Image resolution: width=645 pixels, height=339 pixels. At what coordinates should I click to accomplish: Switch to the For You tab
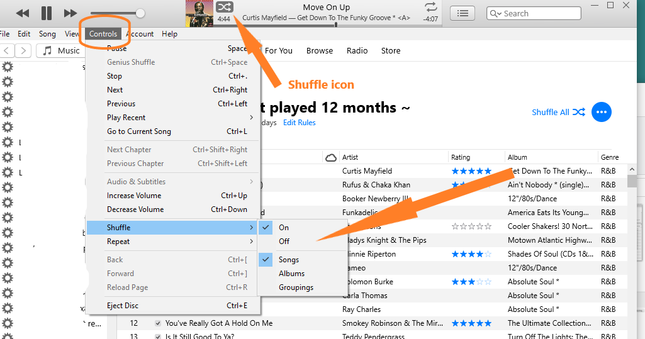[x=279, y=50]
